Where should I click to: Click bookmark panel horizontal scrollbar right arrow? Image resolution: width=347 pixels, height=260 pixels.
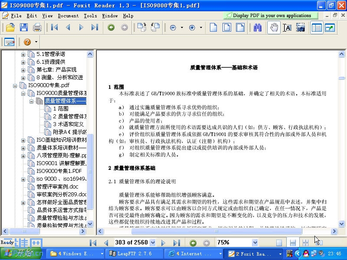[82, 231]
